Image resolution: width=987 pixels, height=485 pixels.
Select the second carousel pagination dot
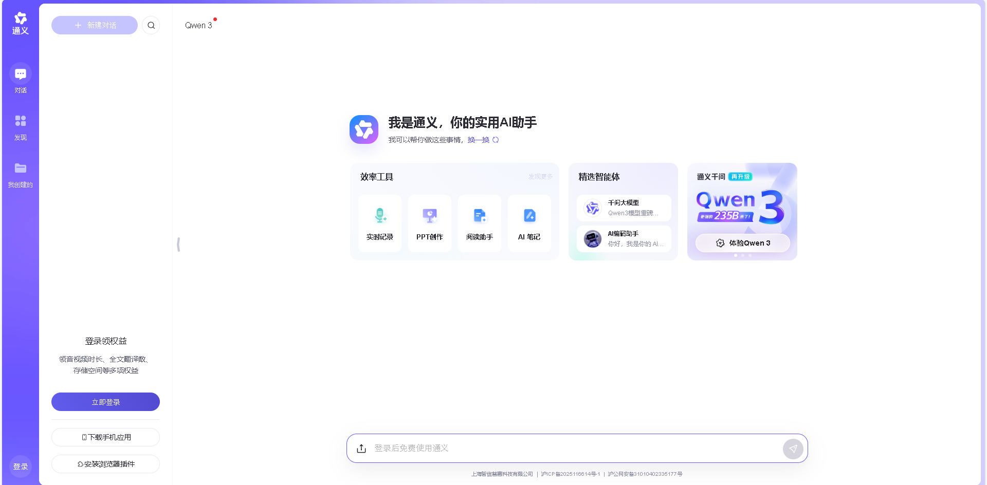(742, 255)
